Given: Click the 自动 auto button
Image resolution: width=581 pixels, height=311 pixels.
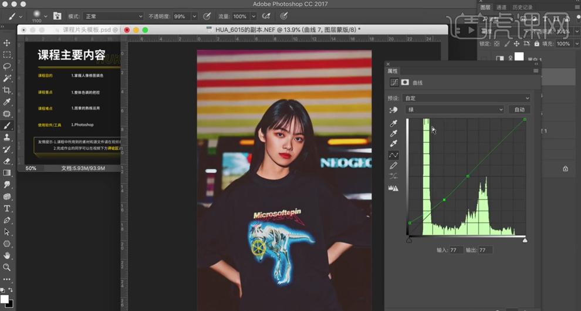Looking at the screenshot, I should pos(519,109).
